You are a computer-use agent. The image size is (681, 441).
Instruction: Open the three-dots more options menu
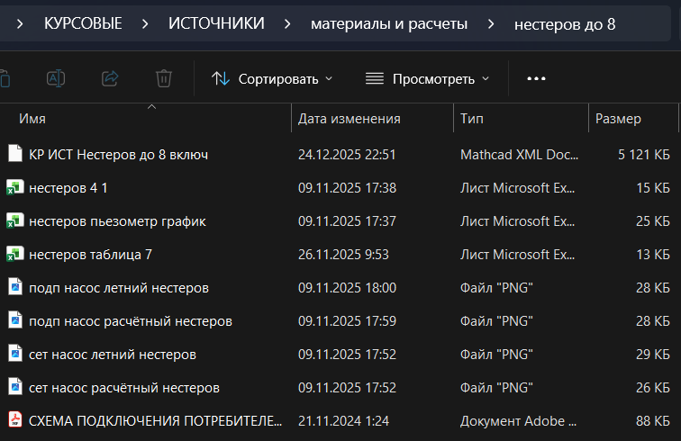536,78
